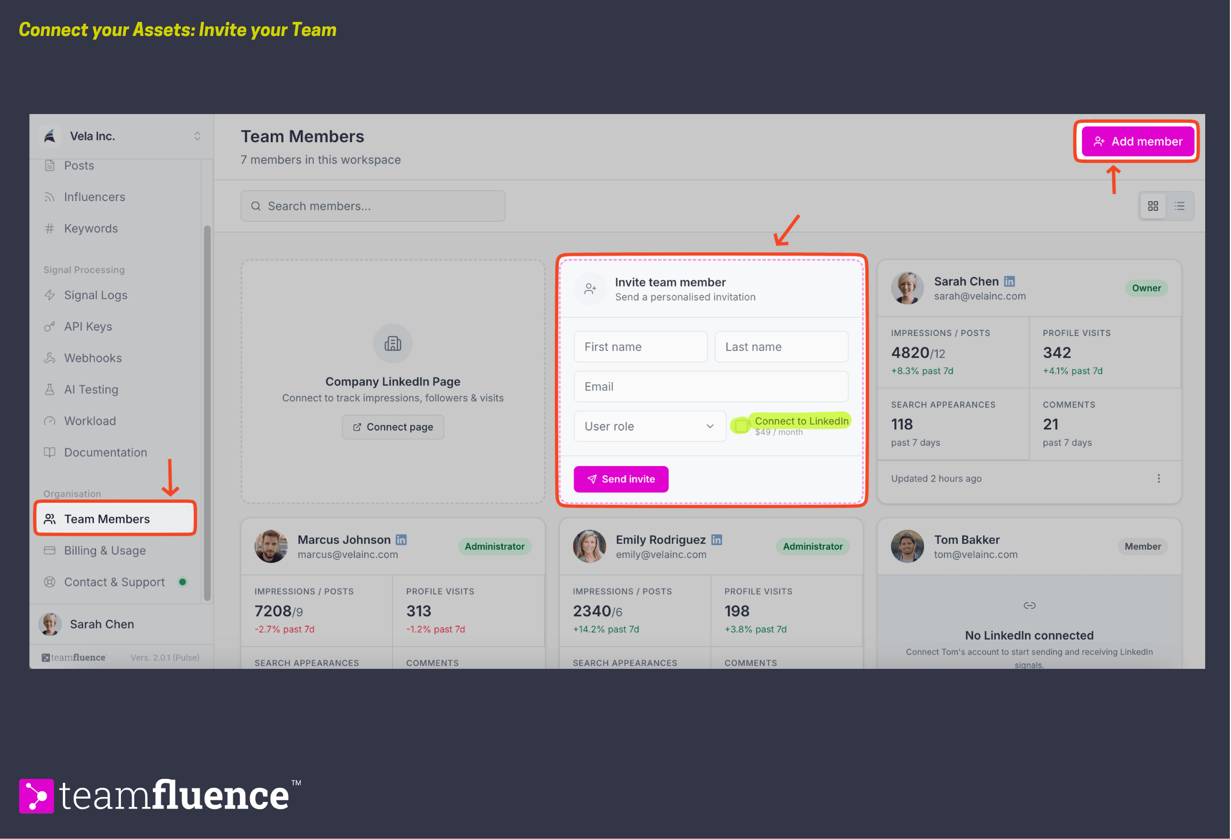Click the marcus@velainc.com email text

tap(347, 555)
